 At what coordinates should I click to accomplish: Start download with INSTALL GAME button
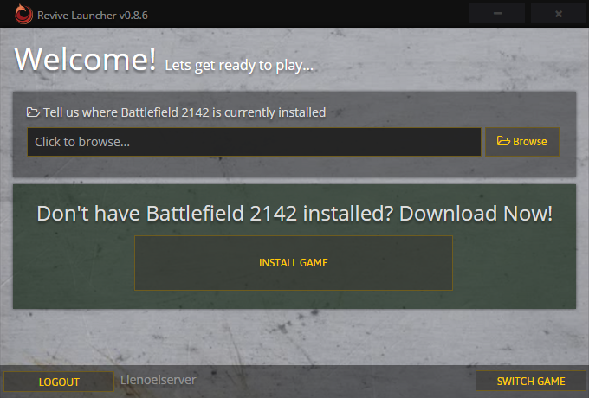294,263
